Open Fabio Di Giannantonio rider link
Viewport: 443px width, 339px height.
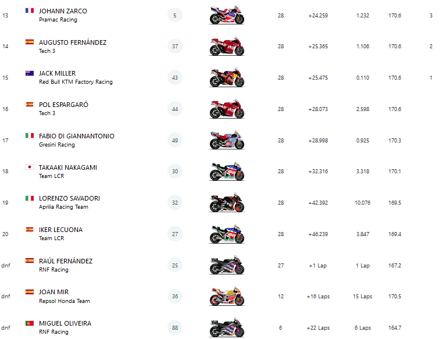coord(77,136)
